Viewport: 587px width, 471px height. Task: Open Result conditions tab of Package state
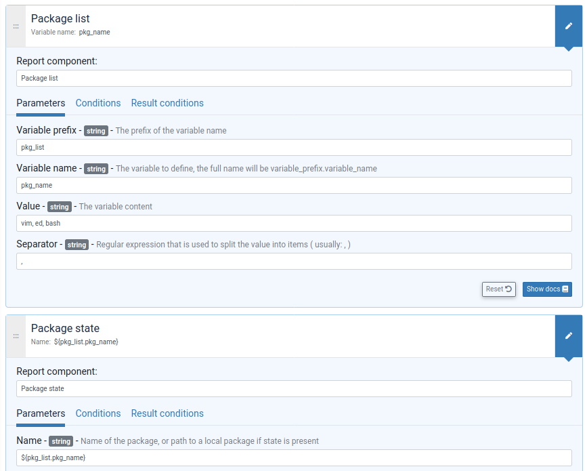pyautogui.click(x=167, y=413)
